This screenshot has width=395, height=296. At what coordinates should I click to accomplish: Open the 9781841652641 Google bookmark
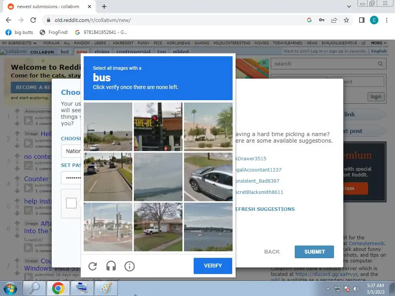pyautogui.click(x=101, y=32)
